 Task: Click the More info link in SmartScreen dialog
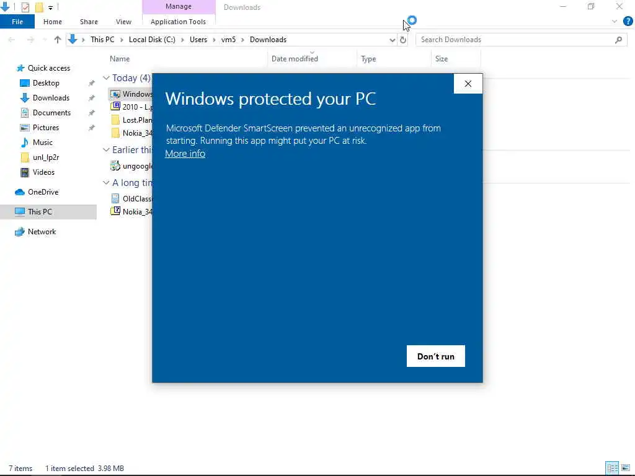tap(185, 154)
